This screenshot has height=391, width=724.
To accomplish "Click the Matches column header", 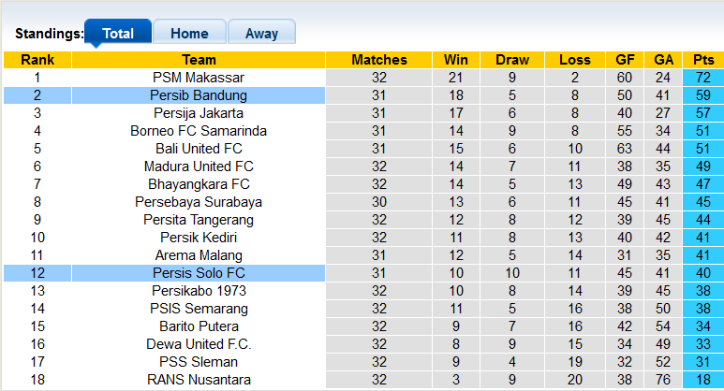I will tap(379, 60).
